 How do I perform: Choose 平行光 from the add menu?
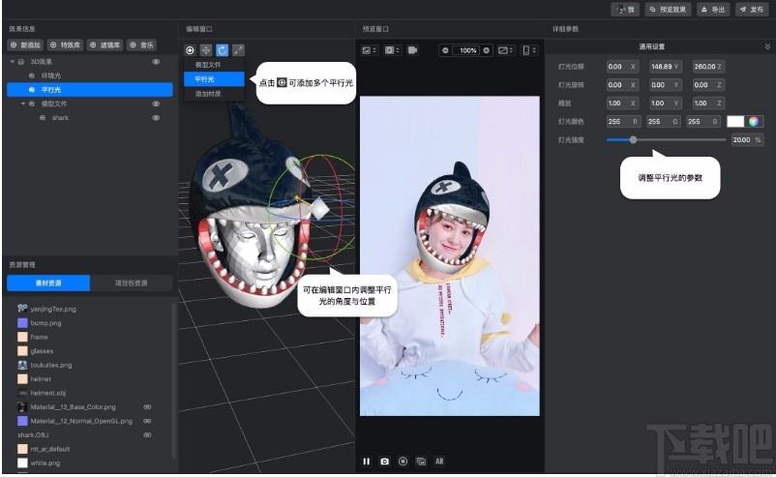pyautogui.click(x=214, y=79)
